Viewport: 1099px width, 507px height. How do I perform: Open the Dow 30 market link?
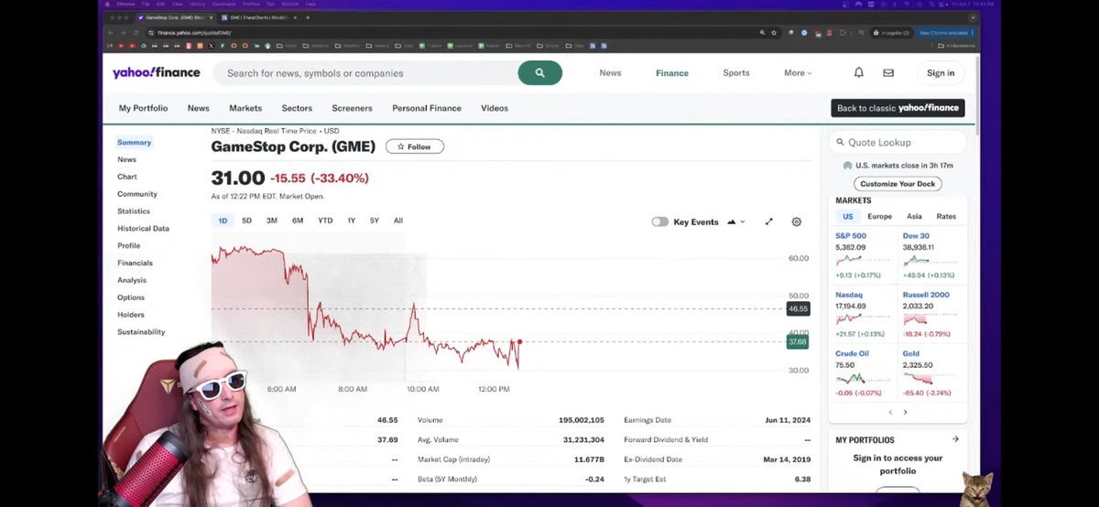917,236
